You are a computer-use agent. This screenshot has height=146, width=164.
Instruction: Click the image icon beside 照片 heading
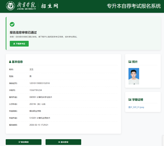(130, 62)
